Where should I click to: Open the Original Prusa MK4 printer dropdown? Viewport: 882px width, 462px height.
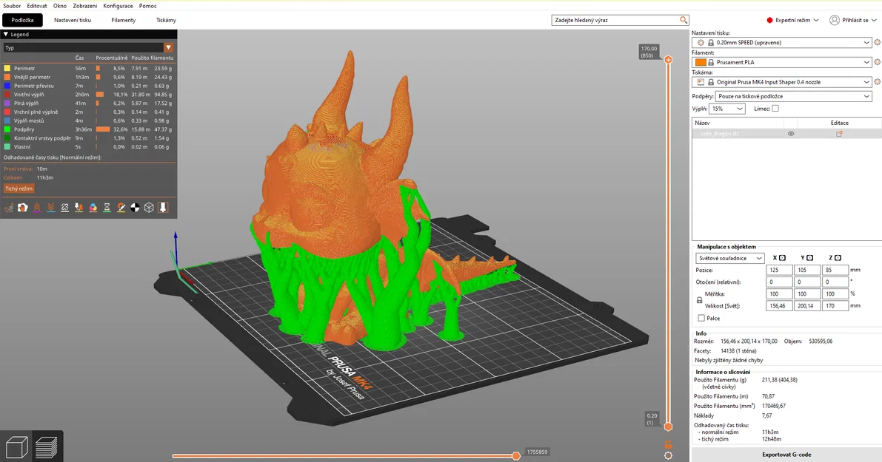pos(784,82)
